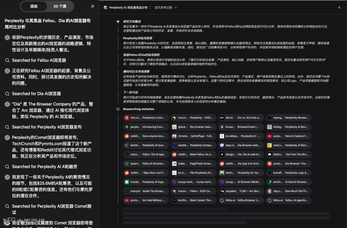The image size is (347, 228).
Task: Open the myeng... Perplexity Review source chip
Action: tap(289, 118)
